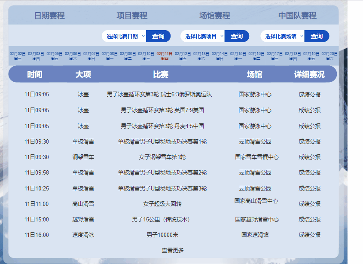The width and height of the screenshot is (363, 264).
Task: Click the 详细赛况 column header
Action: (309, 74)
